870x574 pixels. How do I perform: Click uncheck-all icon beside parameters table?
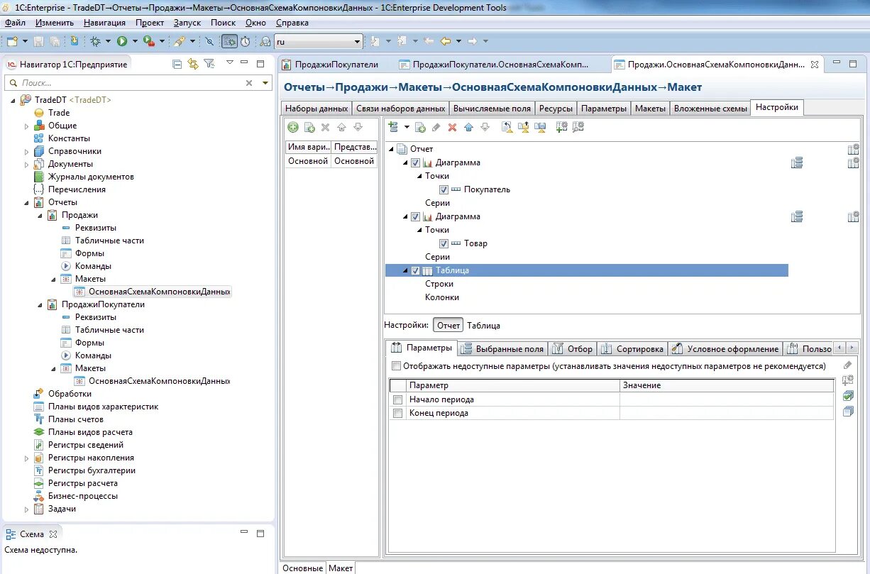click(848, 412)
